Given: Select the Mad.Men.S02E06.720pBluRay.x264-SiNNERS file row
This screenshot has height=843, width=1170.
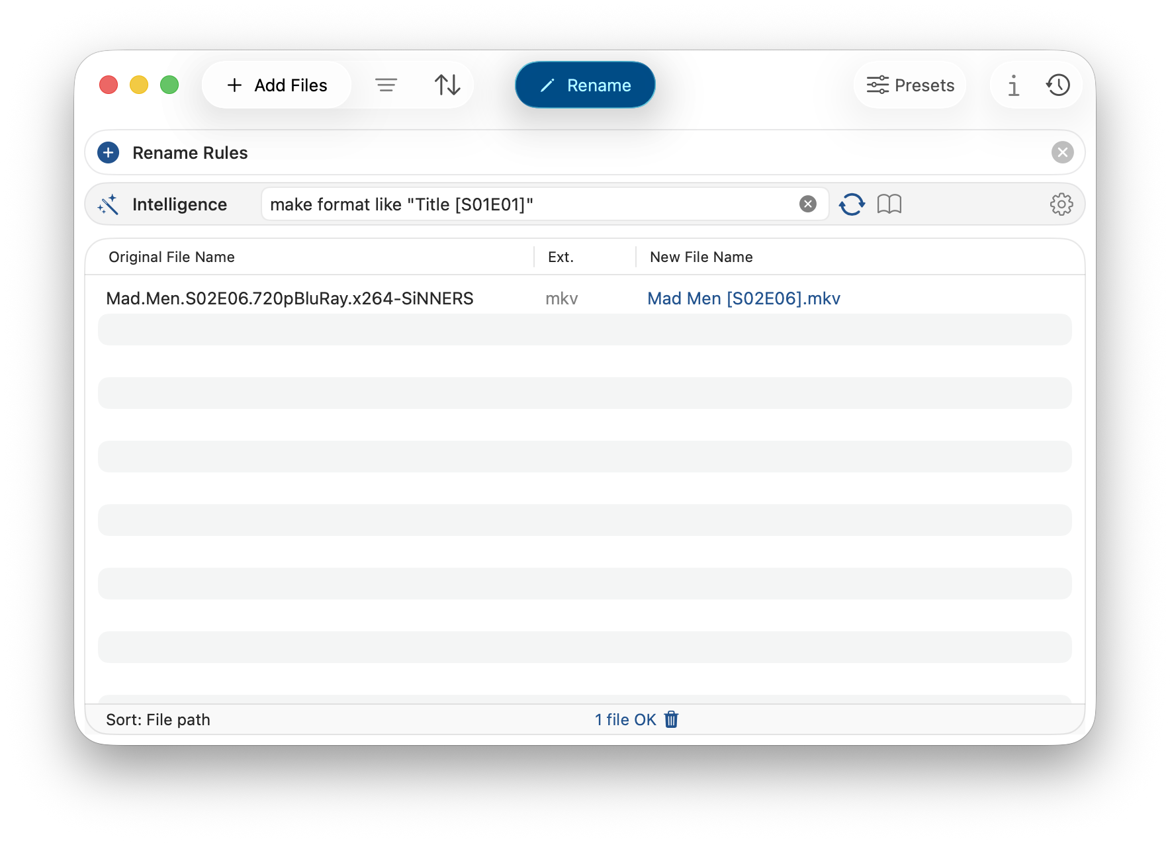Looking at the screenshot, I should (585, 298).
